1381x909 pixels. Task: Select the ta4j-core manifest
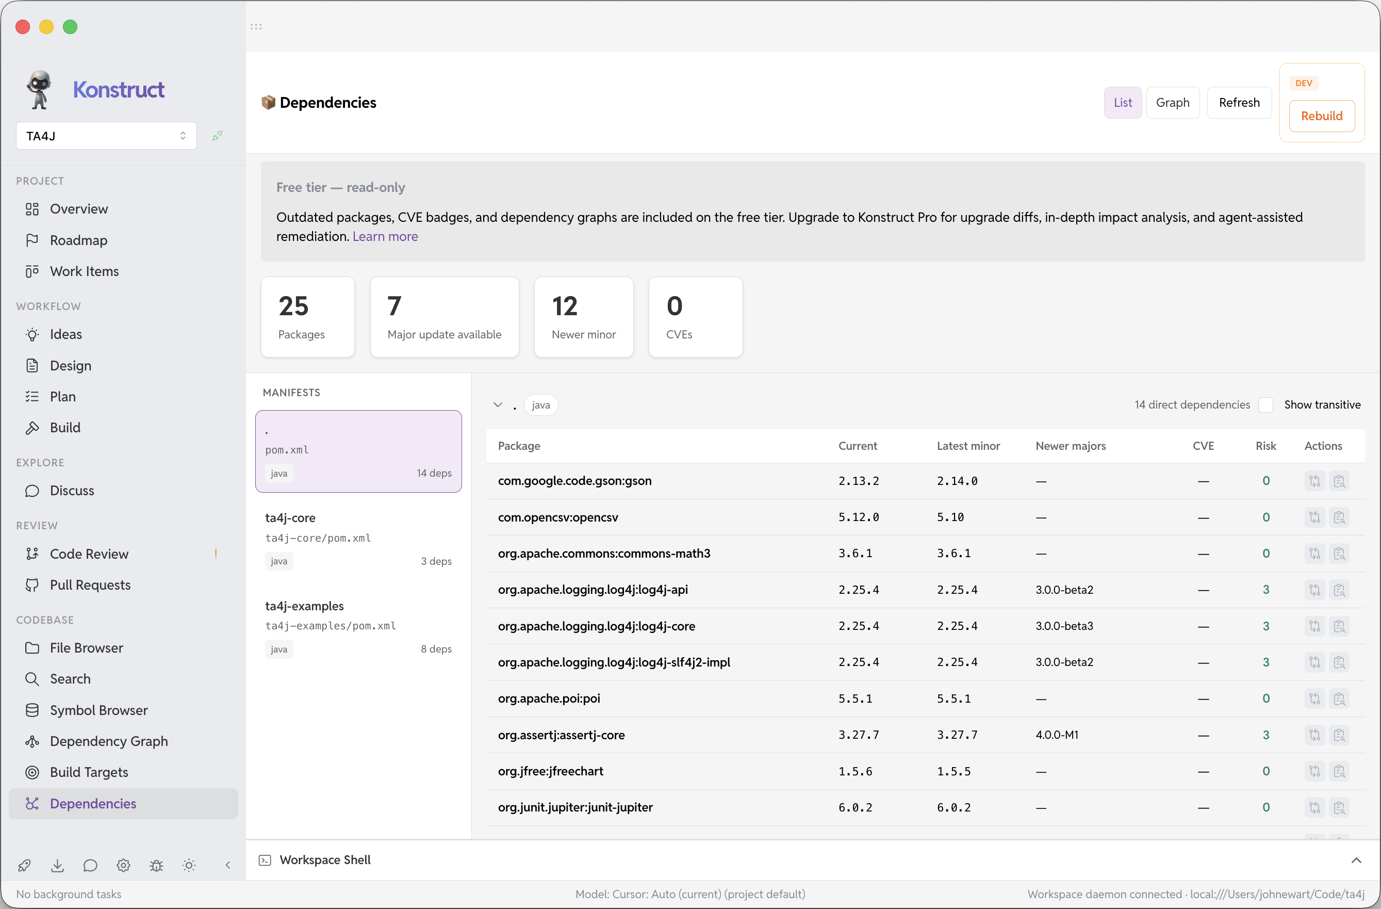358,539
